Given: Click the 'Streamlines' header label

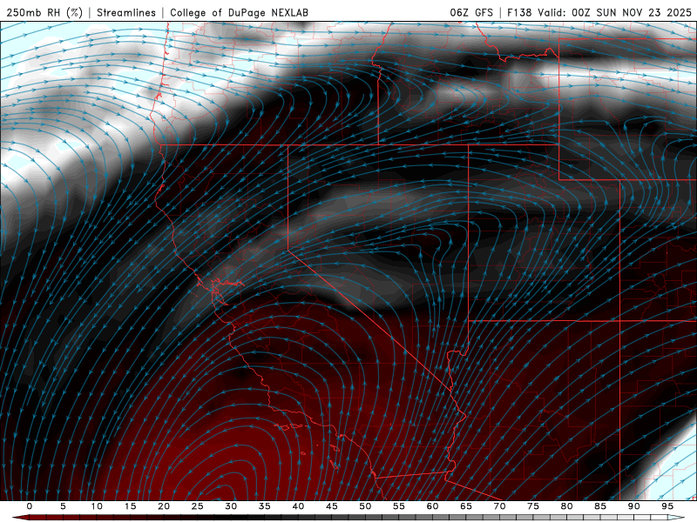Looking at the screenshot, I should click(x=126, y=12).
